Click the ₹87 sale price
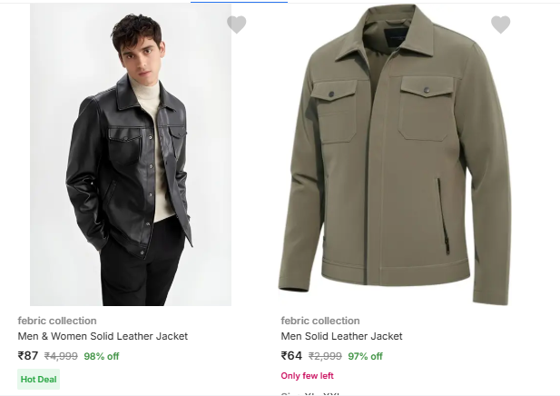Viewport: 560px width, 396px height. click(28, 356)
